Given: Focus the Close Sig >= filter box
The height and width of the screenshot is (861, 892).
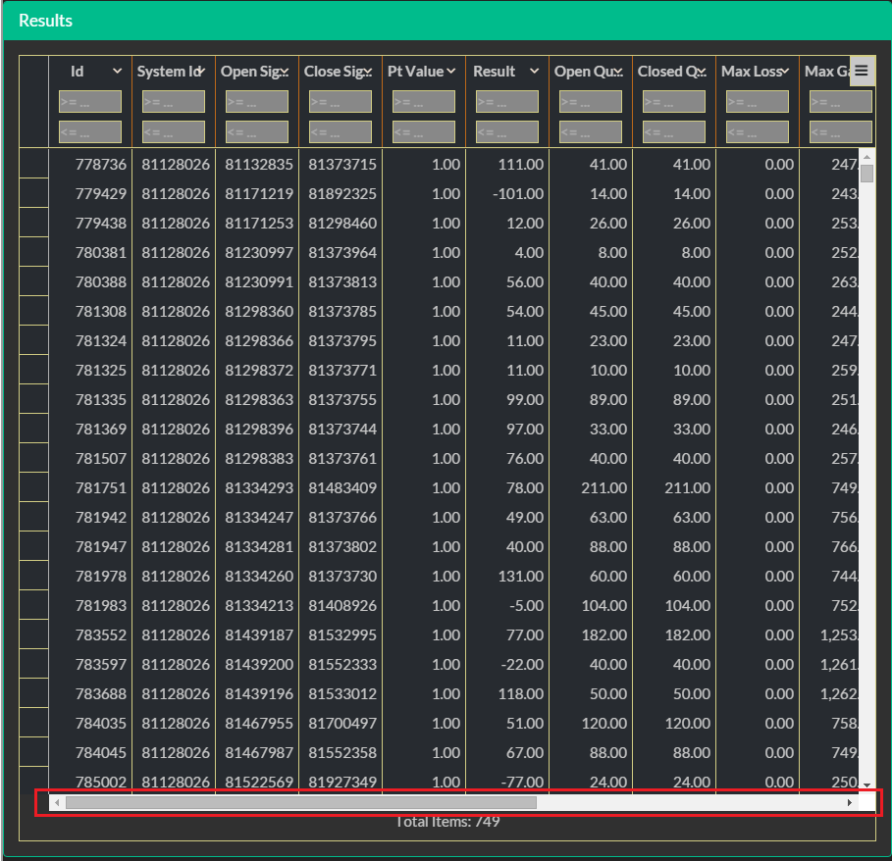Looking at the screenshot, I should coord(341,102).
